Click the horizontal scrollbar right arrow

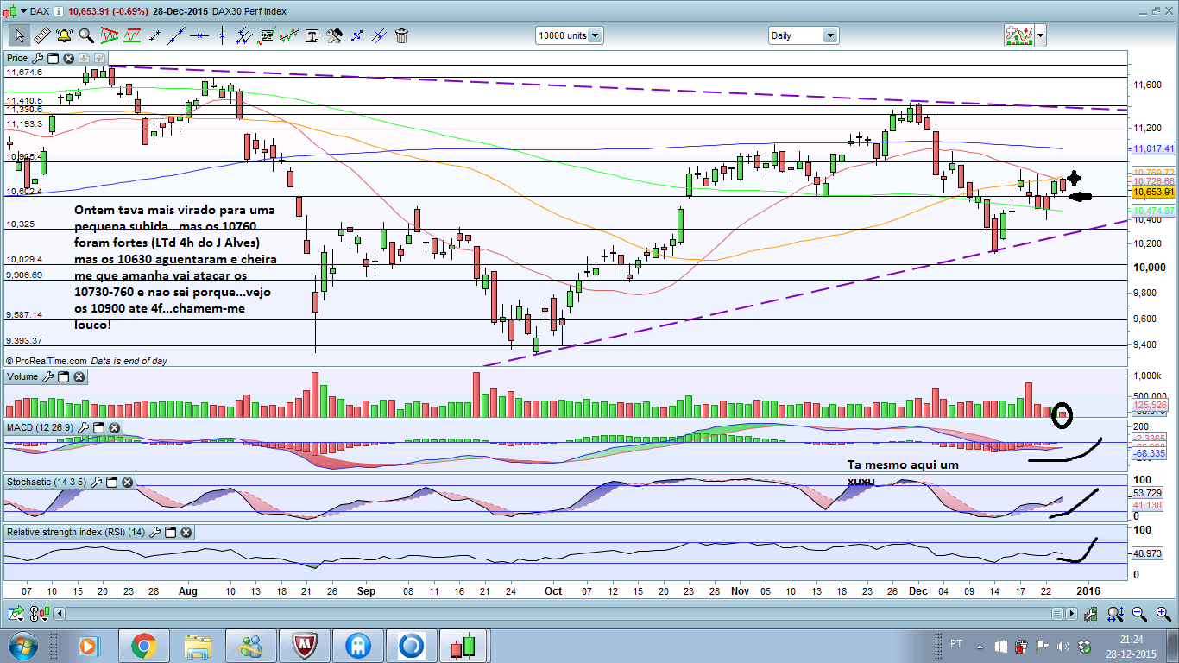pyautogui.click(x=1072, y=614)
